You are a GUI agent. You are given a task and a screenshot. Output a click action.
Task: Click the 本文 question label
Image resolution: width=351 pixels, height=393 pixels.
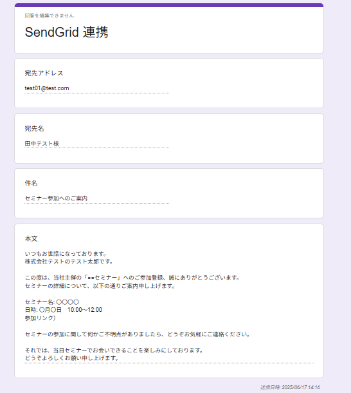click(x=31, y=239)
